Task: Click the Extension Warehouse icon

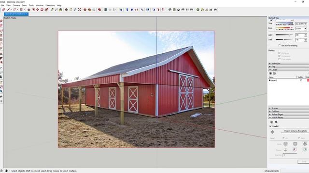Action: coord(89,10)
